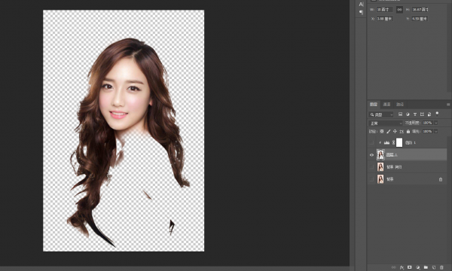Create new fill or adjustment layer icon

[417, 267]
